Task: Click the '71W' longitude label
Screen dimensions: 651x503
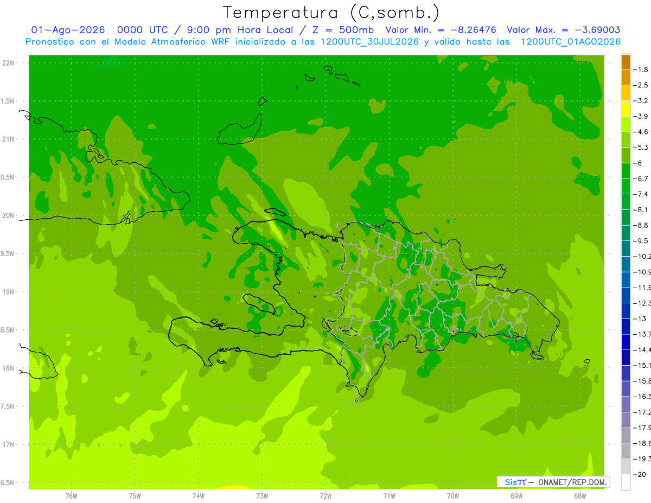Action: 389,496
